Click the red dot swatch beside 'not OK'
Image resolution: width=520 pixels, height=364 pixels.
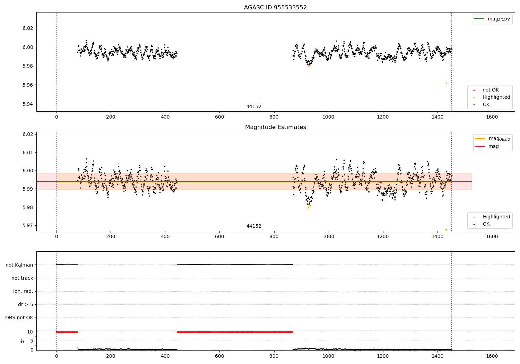coord(474,90)
